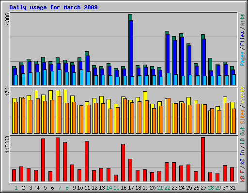Viewport: 248px width, 193px height.
Task: Select the orange sites bar for day 7
Action: 60,115
